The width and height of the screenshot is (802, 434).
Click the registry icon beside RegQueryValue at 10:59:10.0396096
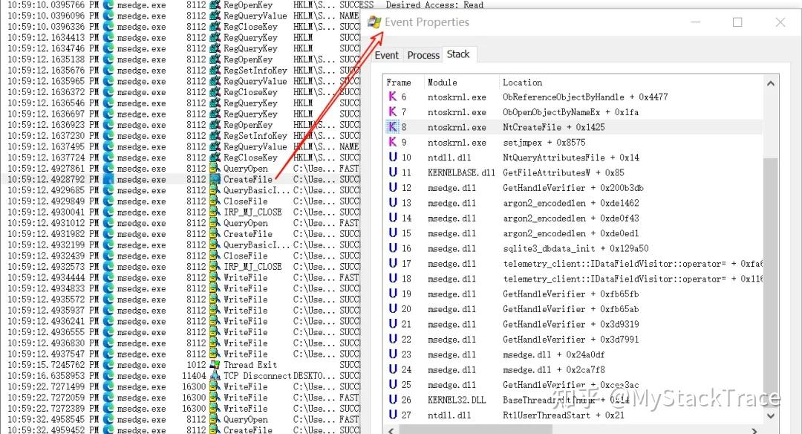[x=215, y=16]
